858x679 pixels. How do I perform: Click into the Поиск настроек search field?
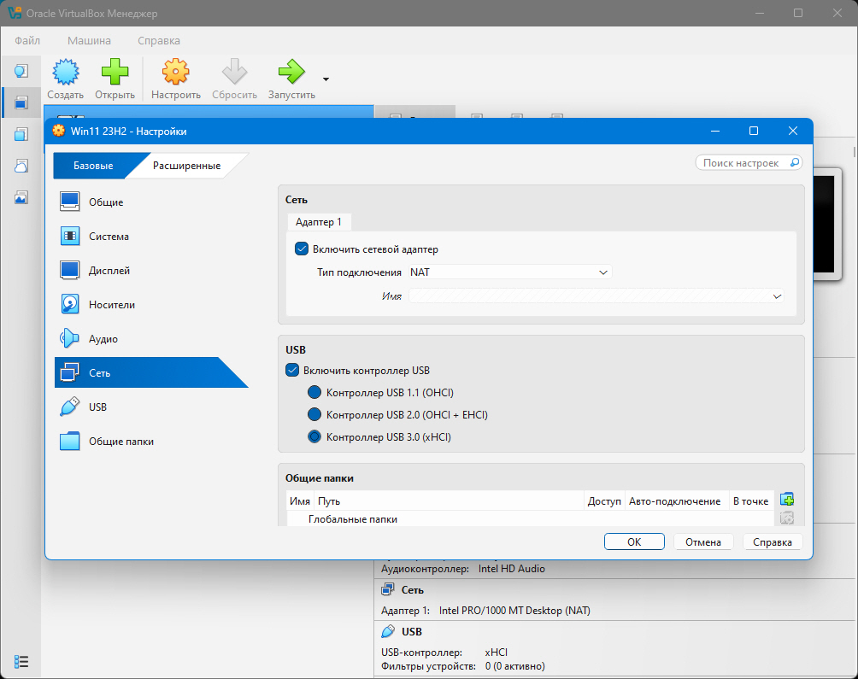749,163
